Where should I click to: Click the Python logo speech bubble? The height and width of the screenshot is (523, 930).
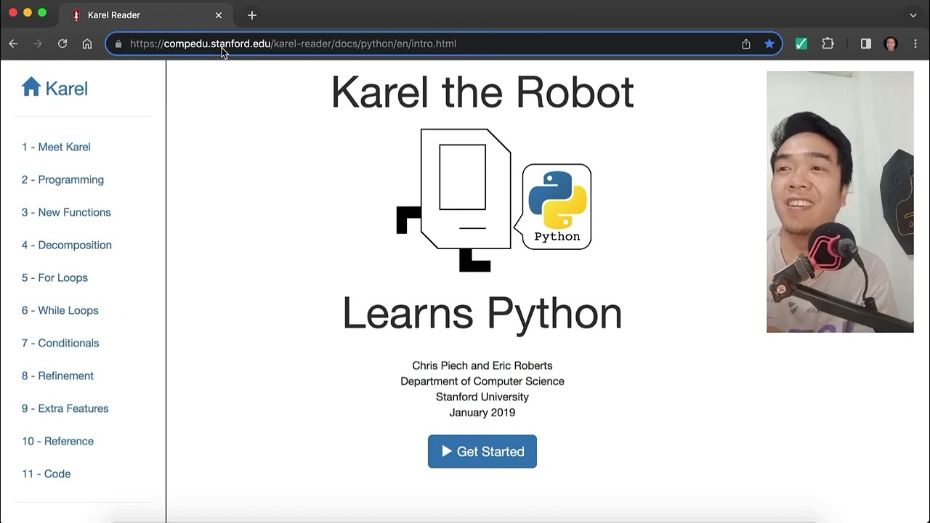554,207
